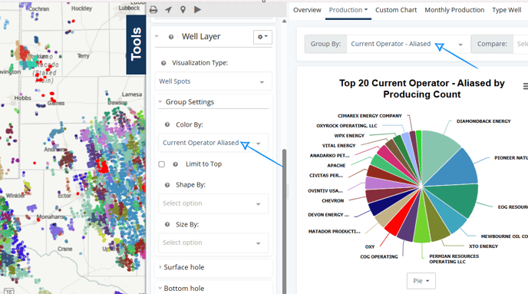
Task: Switch to the Type Well tab
Action: [507, 10]
